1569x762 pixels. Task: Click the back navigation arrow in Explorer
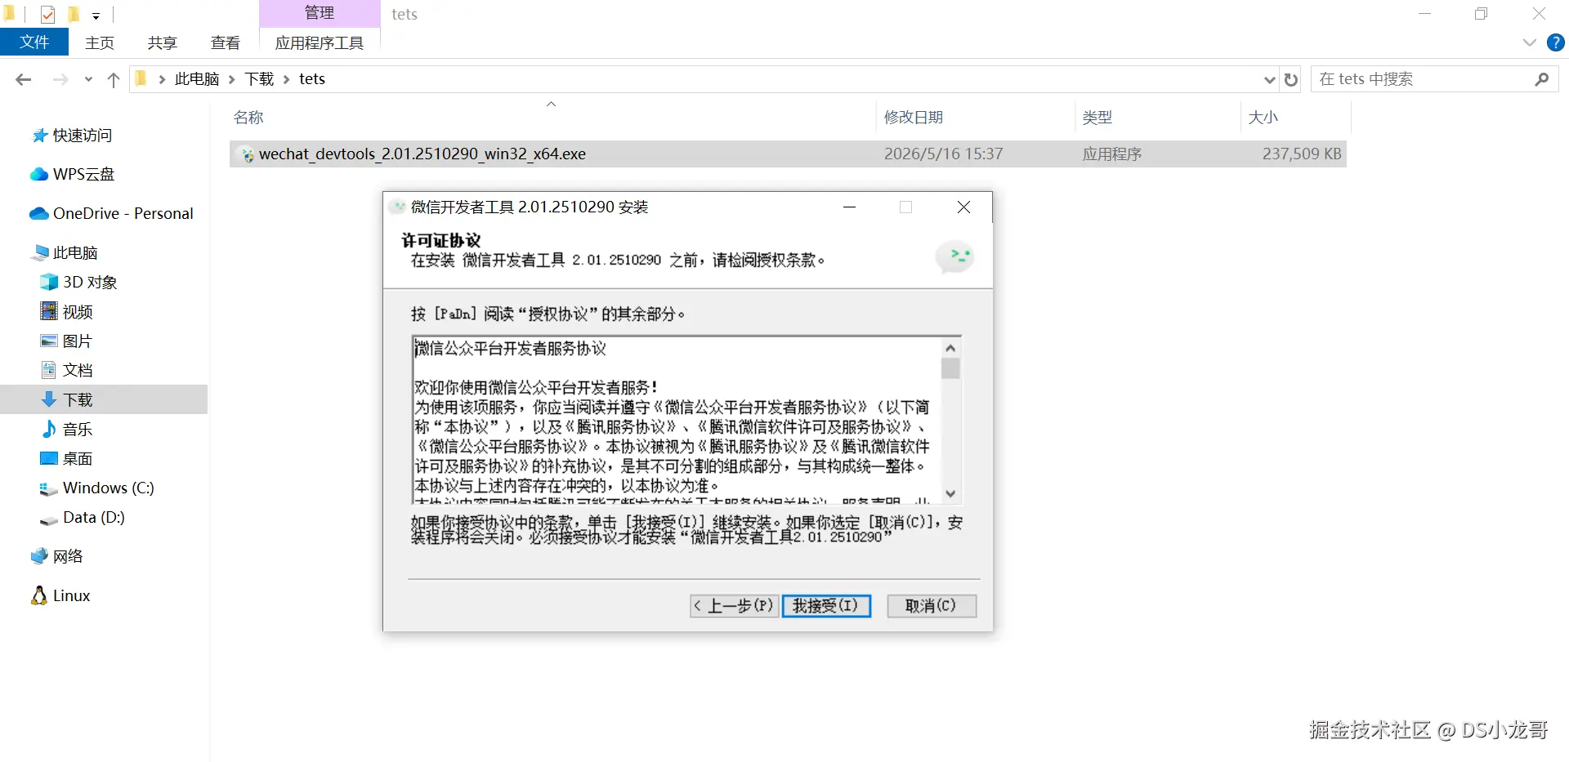point(24,79)
